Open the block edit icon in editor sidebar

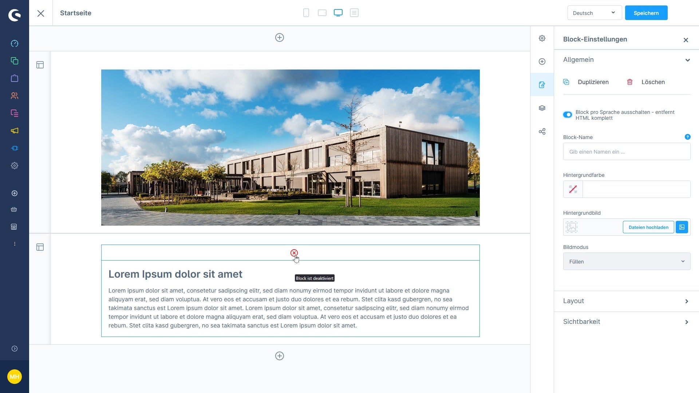pyautogui.click(x=542, y=85)
